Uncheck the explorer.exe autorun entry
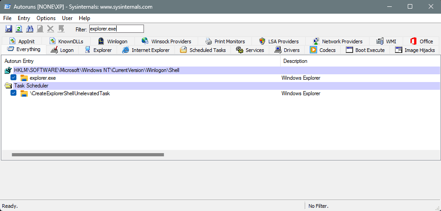Screen dimensions: 441x211 (x=13, y=77)
